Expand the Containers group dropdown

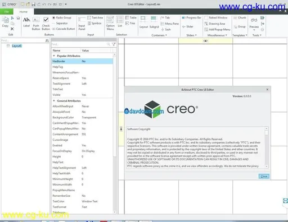[x=159, y=35]
